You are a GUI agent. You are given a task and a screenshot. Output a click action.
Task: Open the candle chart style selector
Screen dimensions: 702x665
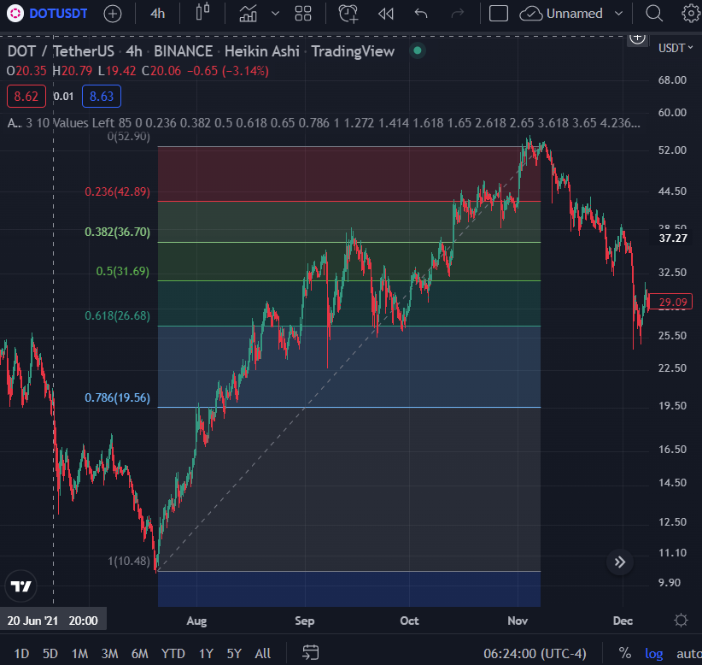[202, 13]
